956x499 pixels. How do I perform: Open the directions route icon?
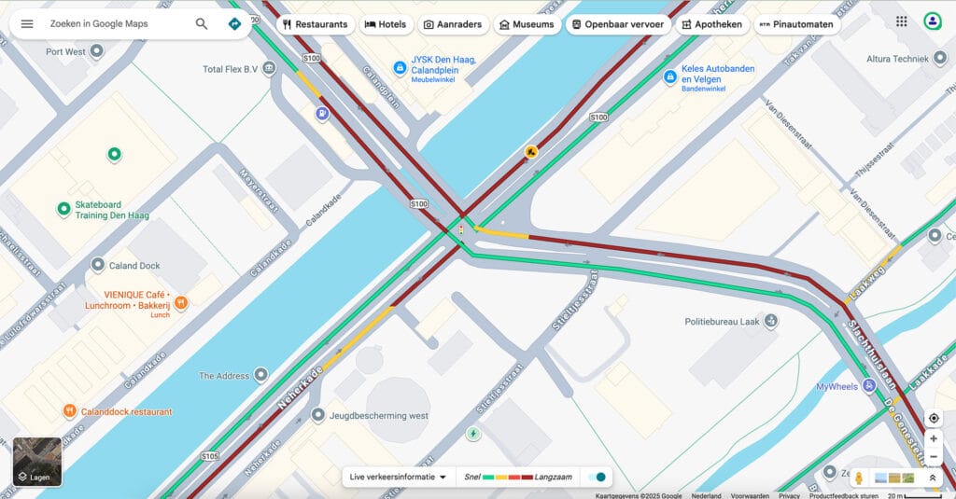[234, 23]
